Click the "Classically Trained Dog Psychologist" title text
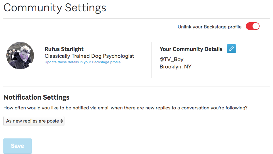 coord(89,56)
